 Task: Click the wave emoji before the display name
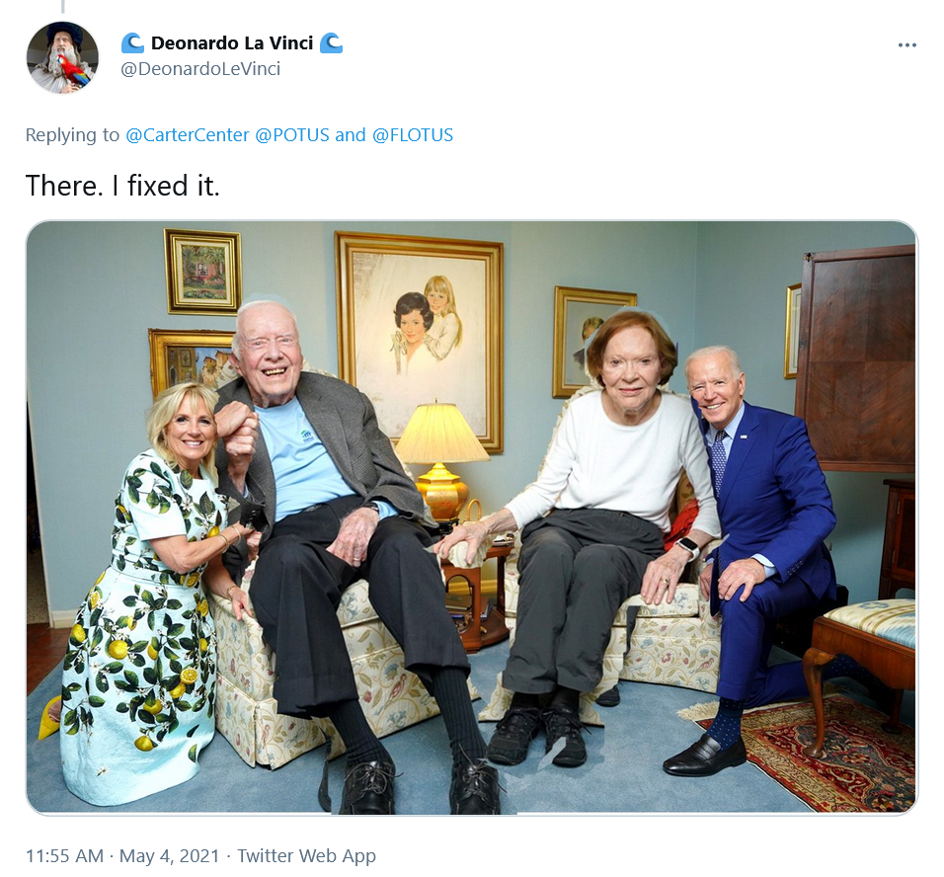[x=132, y=43]
